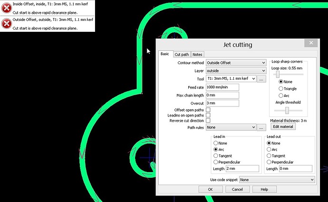Click the Max chain length field
Screen dimensions: 328x202
tap(222, 95)
